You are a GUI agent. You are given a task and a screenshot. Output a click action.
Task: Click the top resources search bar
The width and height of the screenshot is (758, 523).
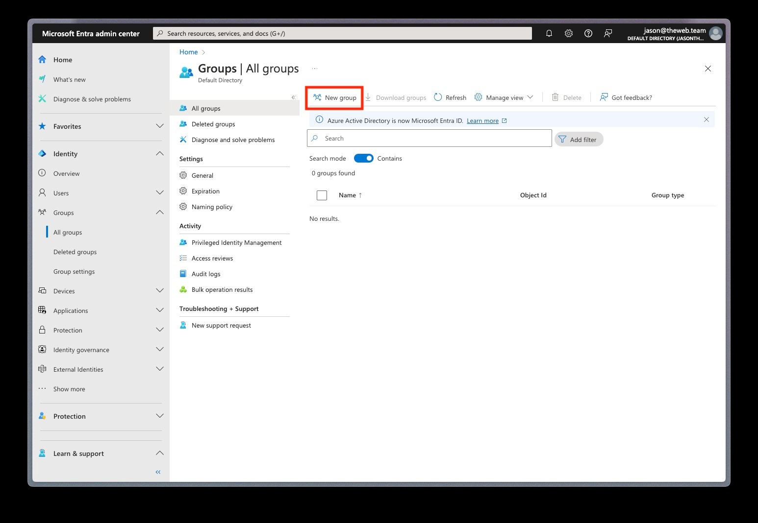click(342, 33)
